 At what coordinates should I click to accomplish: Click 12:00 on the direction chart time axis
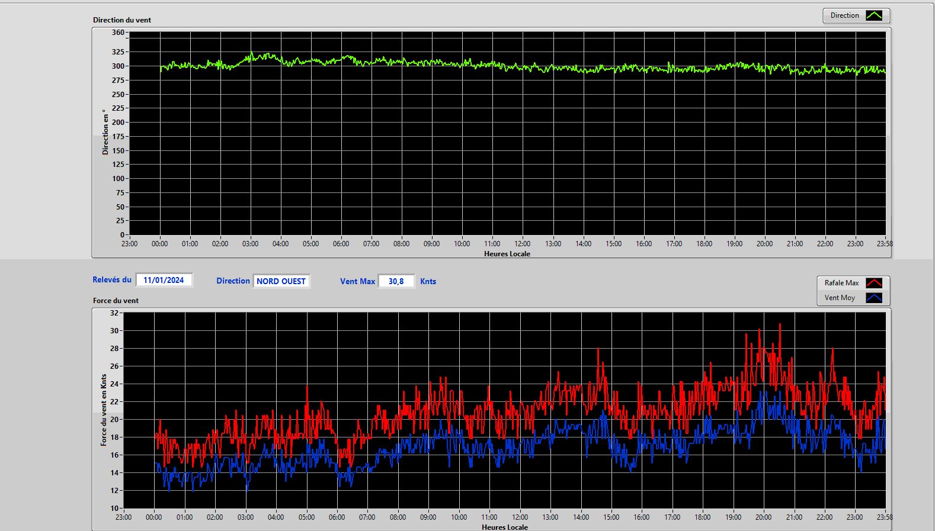point(522,243)
